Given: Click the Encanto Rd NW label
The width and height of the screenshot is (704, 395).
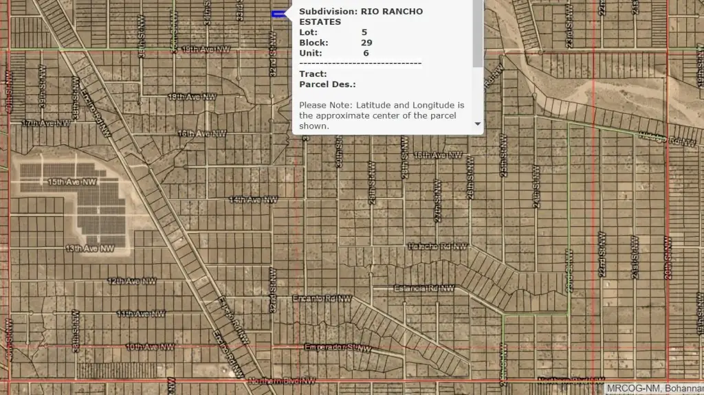Looking at the screenshot, I should pos(322,300).
